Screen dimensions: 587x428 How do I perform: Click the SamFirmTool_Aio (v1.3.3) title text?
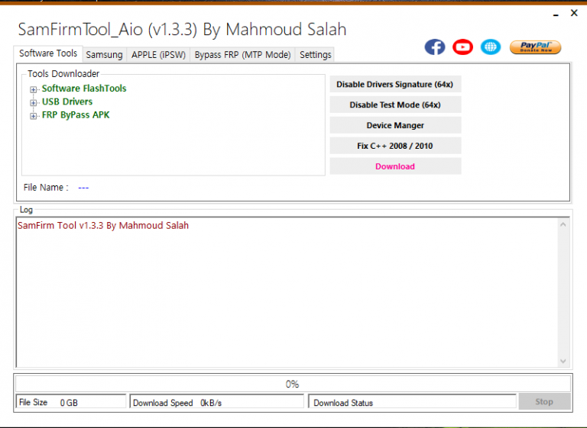(183, 30)
